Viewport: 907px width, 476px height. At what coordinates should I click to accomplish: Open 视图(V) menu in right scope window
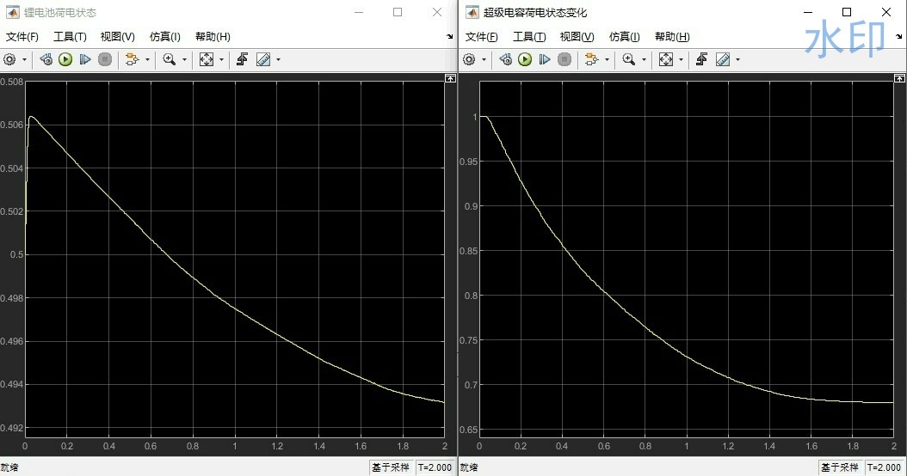577,36
